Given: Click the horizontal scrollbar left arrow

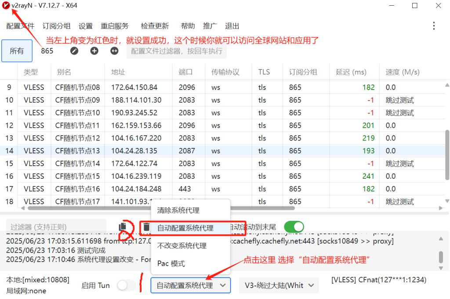Looking at the screenshot, I should point(23,209).
